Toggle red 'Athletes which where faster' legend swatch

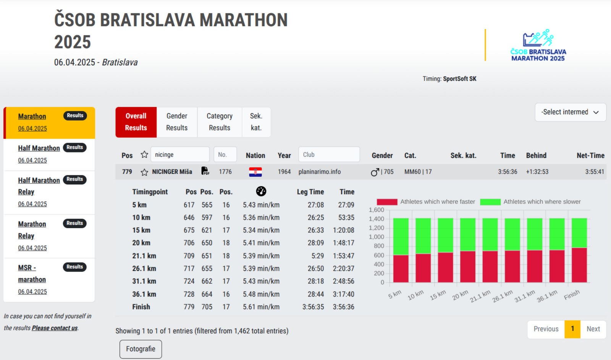point(387,202)
